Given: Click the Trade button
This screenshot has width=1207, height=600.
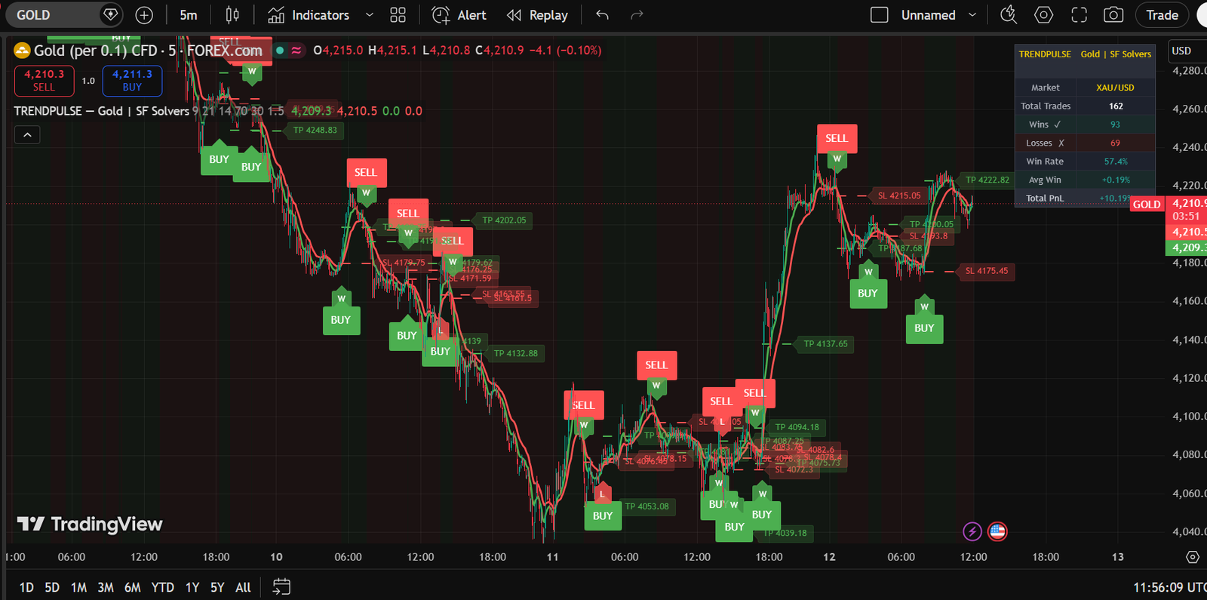Looking at the screenshot, I should 1162,15.
